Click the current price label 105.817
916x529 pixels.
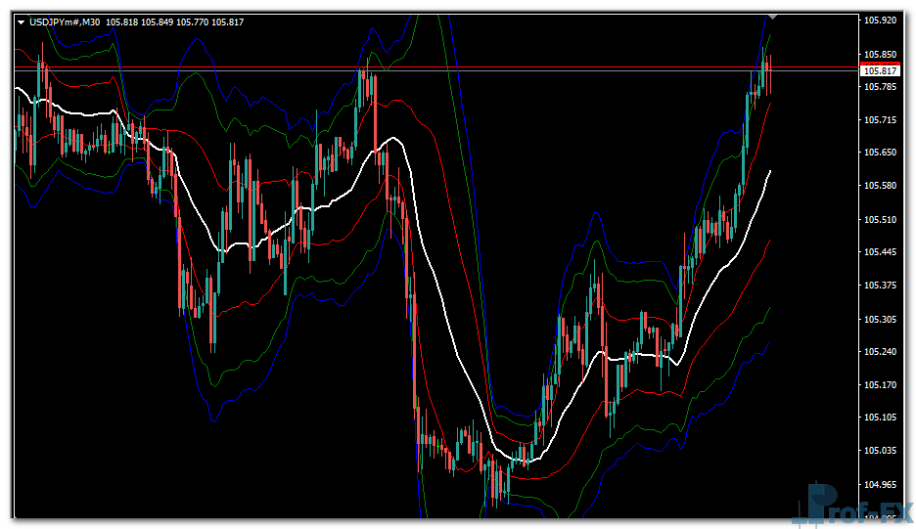point(881,71)
